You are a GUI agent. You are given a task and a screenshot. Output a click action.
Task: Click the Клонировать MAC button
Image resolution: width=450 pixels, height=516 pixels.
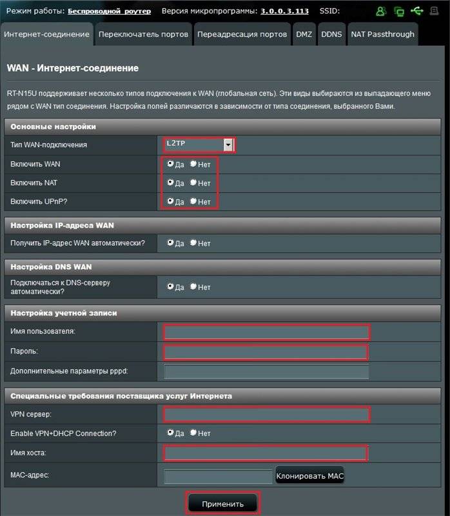[x=310, y=477]
